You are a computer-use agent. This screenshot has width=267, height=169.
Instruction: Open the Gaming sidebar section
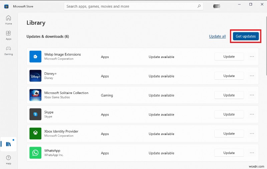(x=8, y=50)
